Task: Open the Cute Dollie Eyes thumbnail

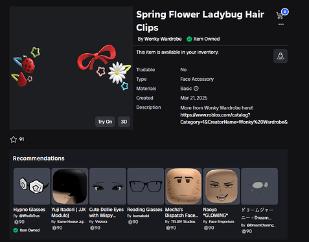Action: pyautogui.click(x=108, y=186)
